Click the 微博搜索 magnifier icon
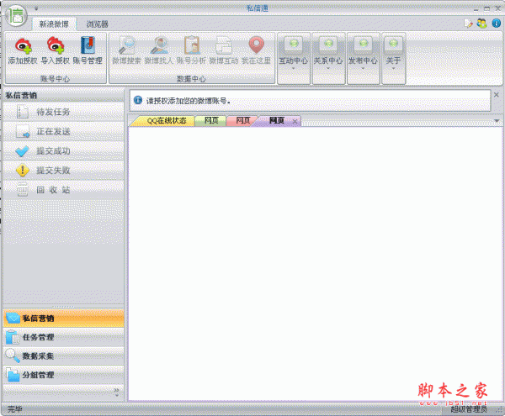This screenshot has width=505, height=416. pos(127,45)
